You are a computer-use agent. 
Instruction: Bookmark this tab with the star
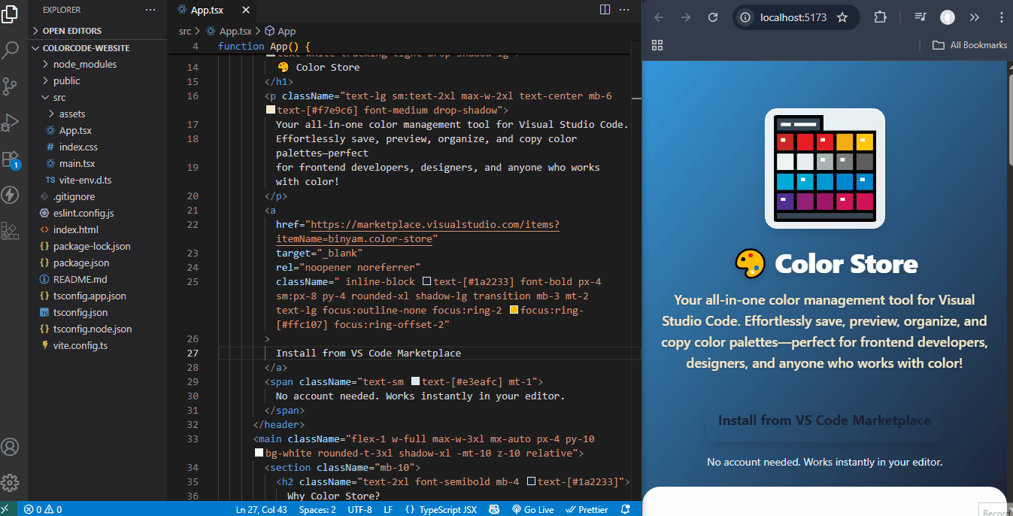842,17
